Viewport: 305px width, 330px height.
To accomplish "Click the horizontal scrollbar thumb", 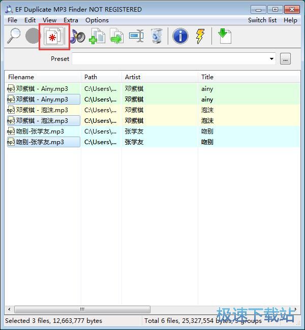I will pyautogui.click(x=82, y=309).
